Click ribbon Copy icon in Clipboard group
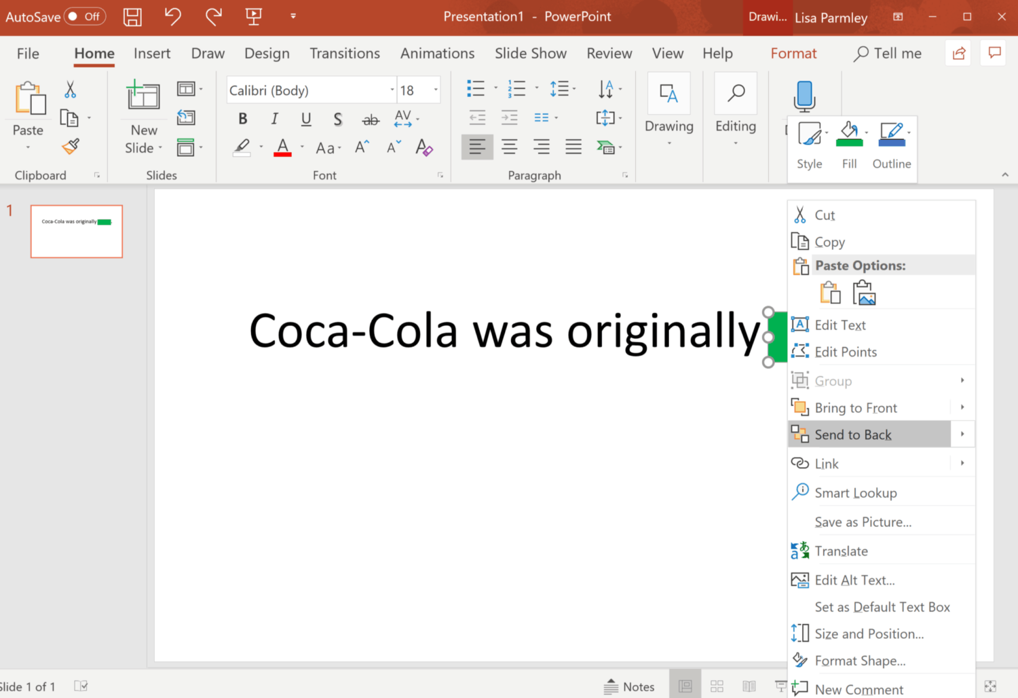This screenshot has height=698, width=1018. click(x=69, y=118)
